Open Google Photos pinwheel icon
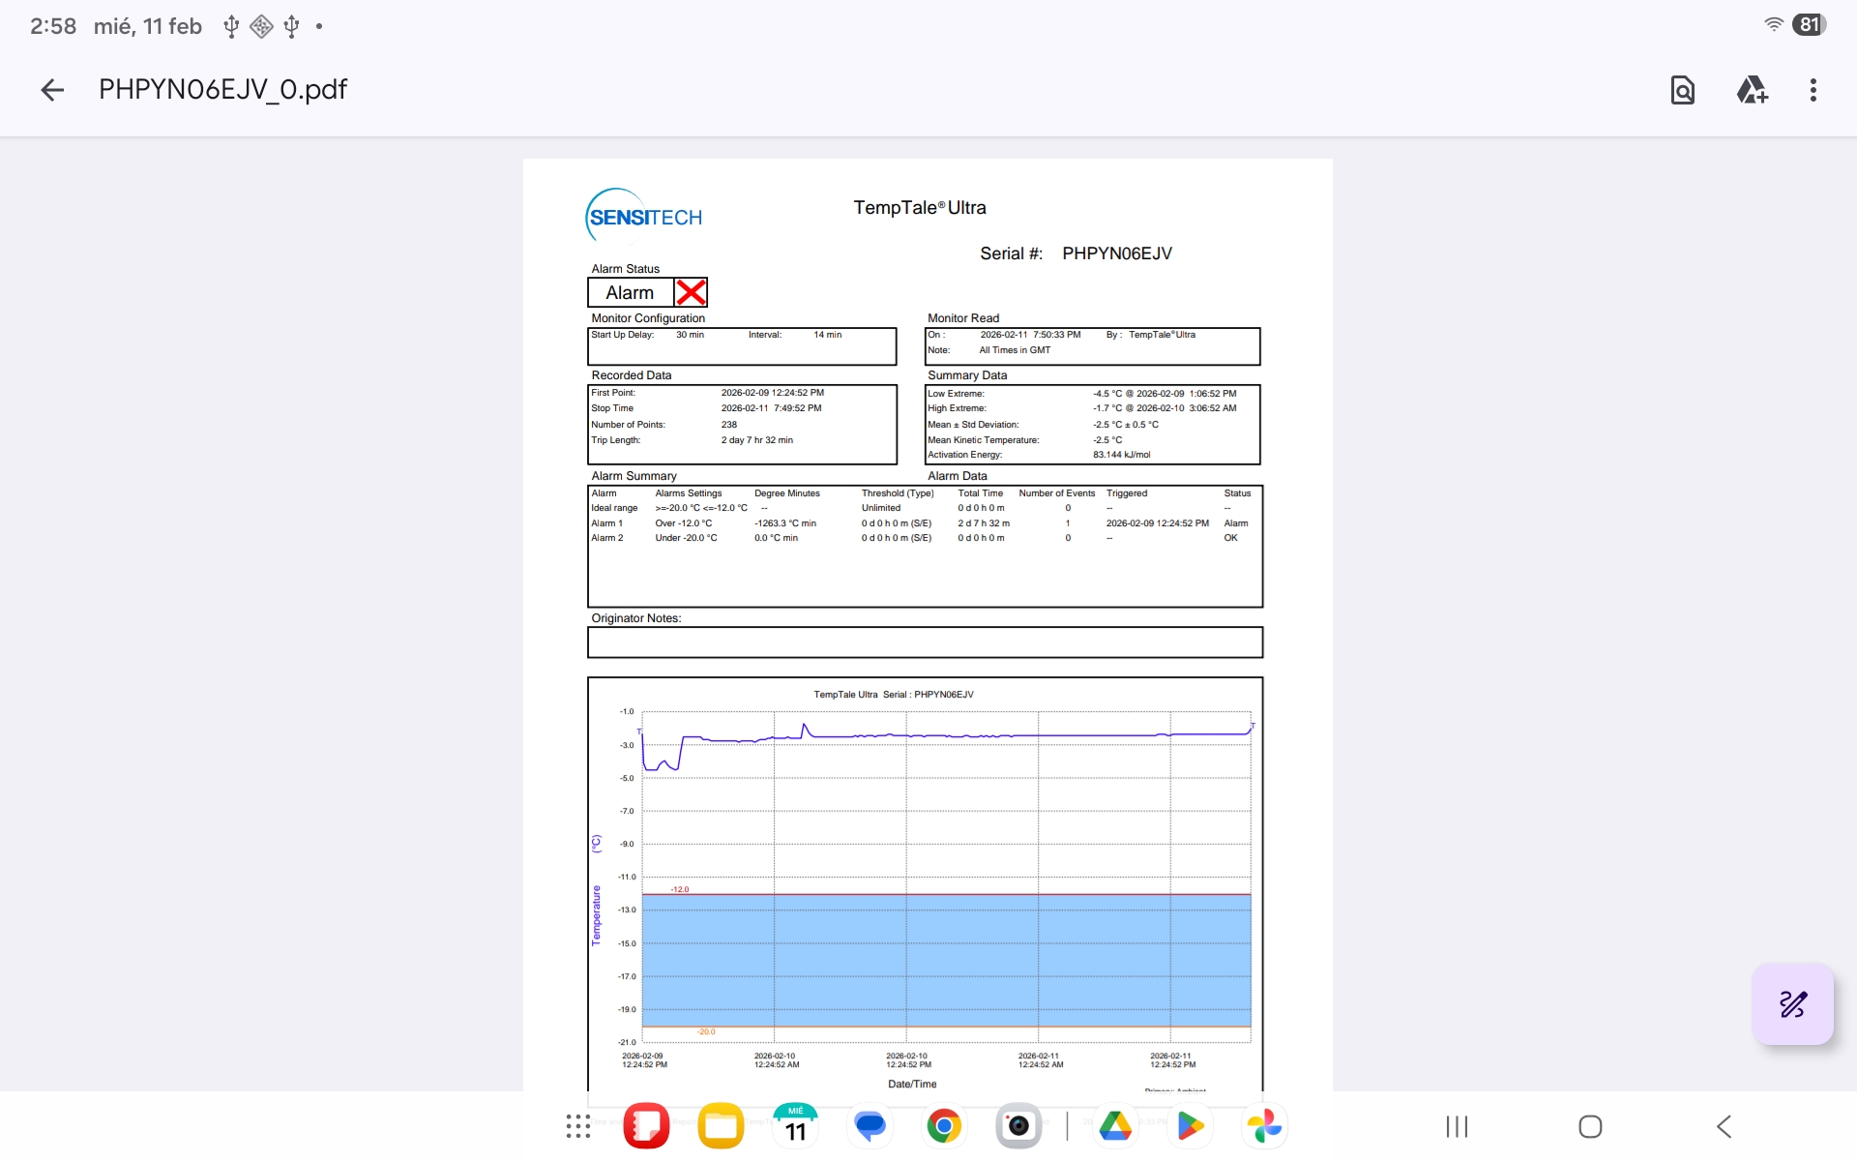Image resolution: width=1857 pixels, height=1161 pixels. (1264, 1126)
